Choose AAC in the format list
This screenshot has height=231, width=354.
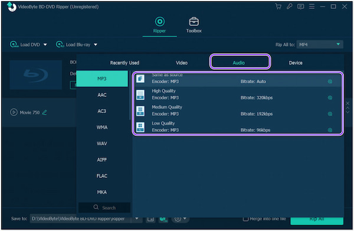pyautogui.click(x=102, y=95)
